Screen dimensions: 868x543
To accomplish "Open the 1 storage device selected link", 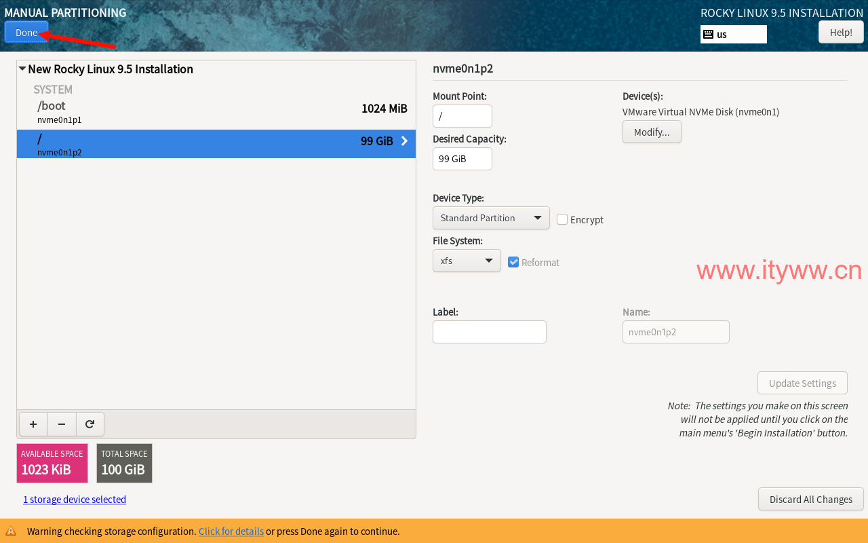I will 75,500.
